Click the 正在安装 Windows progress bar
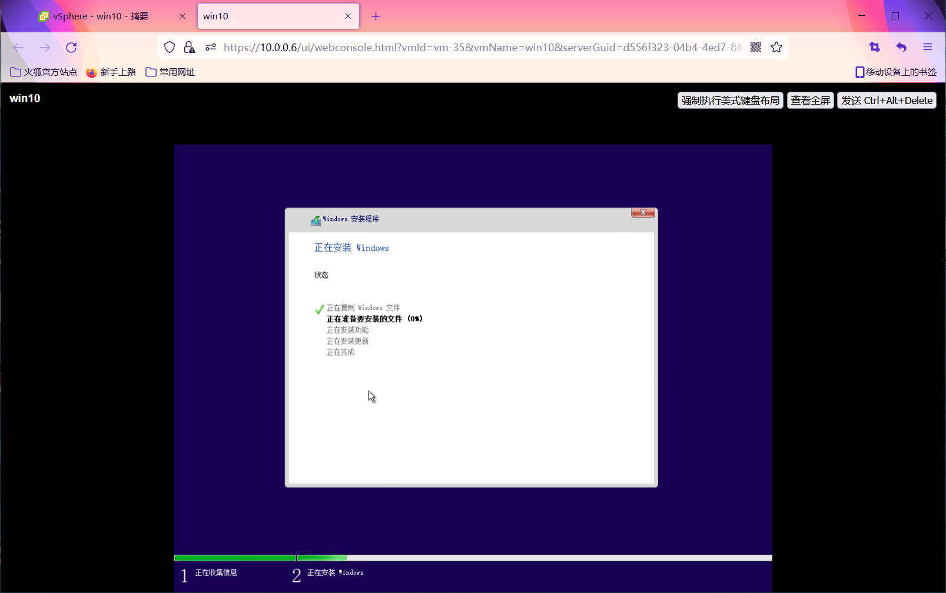 click(535, 558)
